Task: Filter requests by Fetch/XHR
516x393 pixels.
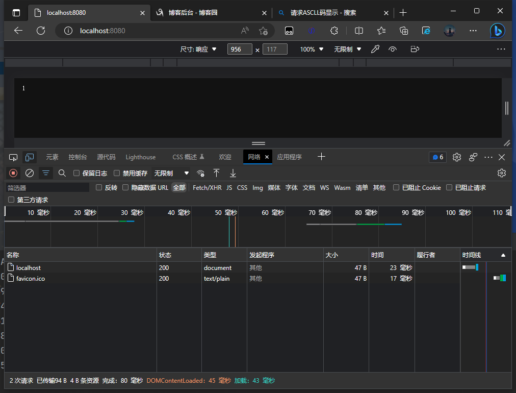Action: (x=207, y=187)
